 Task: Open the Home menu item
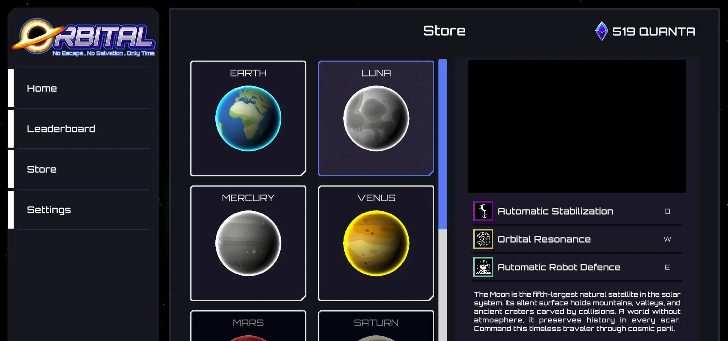(x=79, y=88)
